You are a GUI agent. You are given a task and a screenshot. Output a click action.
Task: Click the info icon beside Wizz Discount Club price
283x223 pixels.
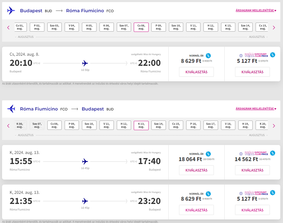click(x=241, y=55)
